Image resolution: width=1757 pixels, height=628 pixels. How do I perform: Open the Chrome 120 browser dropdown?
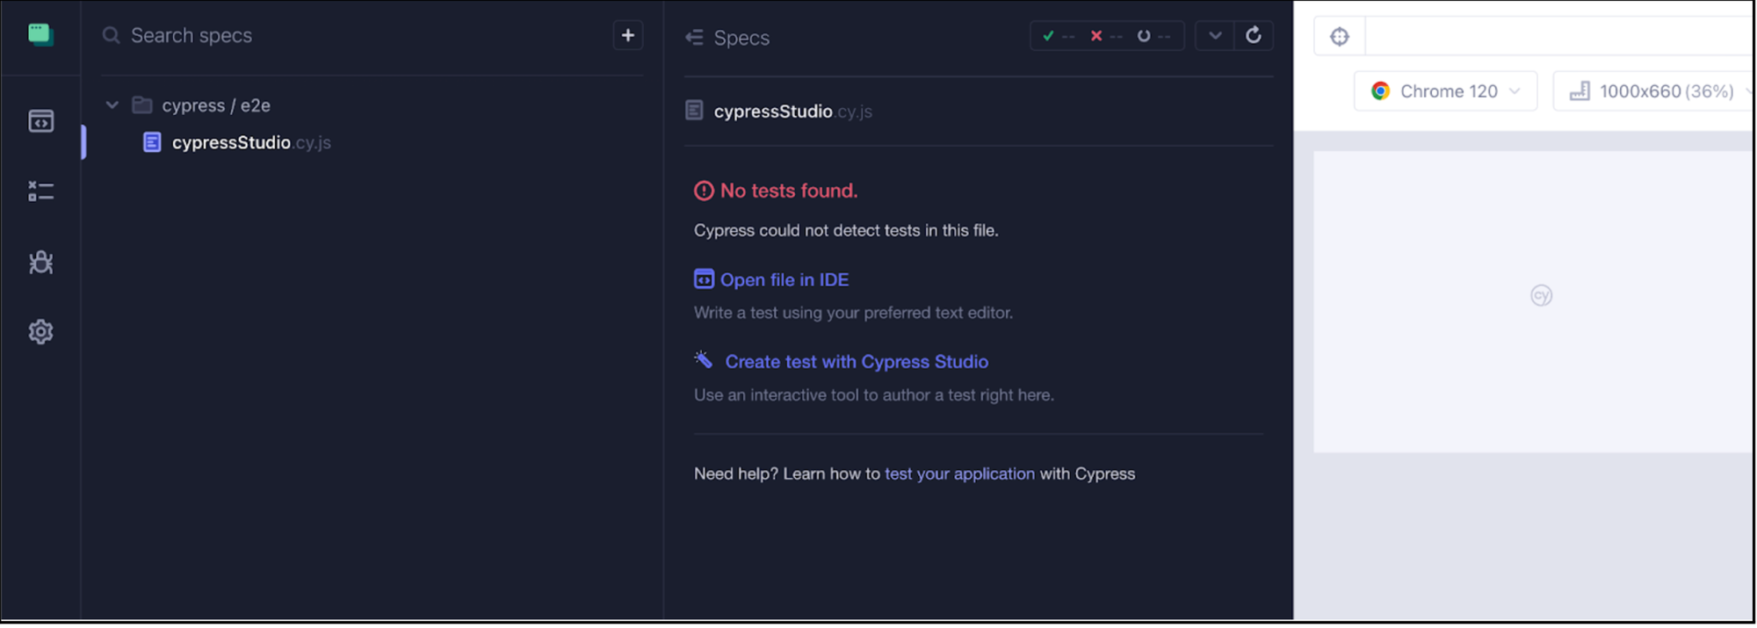click(1445, 91)
